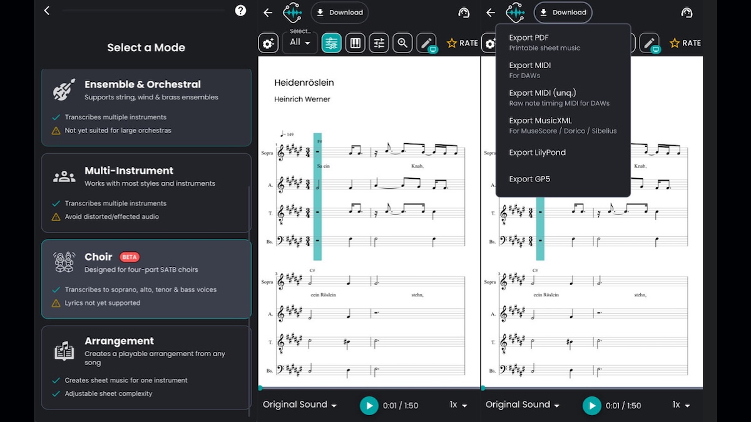Select Export MusicXML menu entry
751x422 pixels.
coord(563,125)
